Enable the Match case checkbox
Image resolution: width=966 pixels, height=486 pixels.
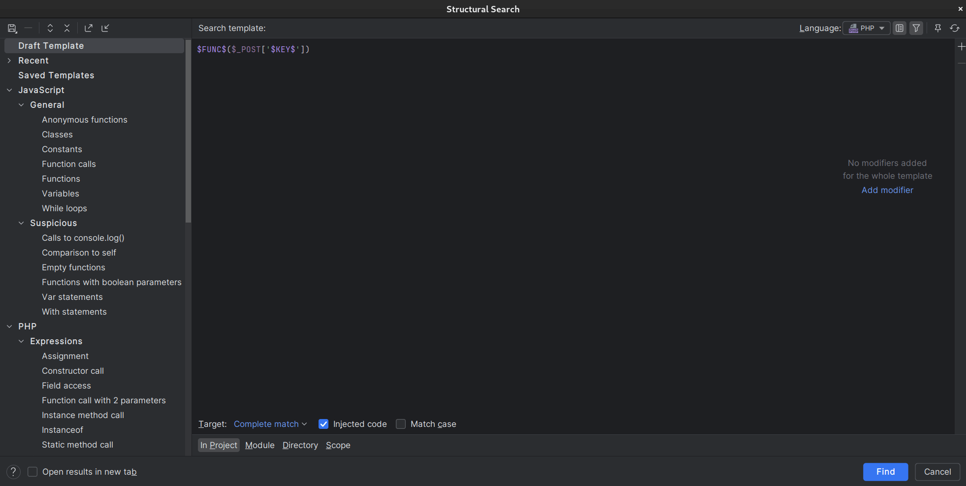tap(401, 424)
